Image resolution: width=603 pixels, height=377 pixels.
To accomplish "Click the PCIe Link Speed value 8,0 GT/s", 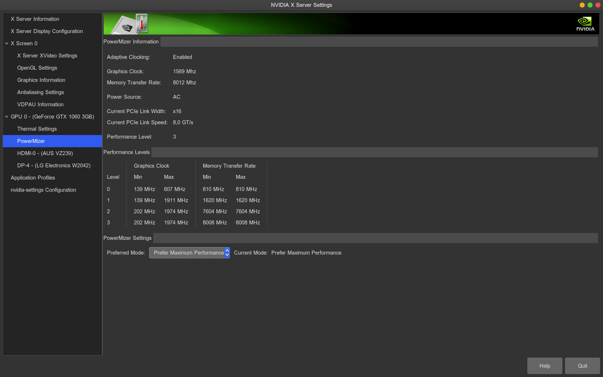I will (x=183, y=122).
